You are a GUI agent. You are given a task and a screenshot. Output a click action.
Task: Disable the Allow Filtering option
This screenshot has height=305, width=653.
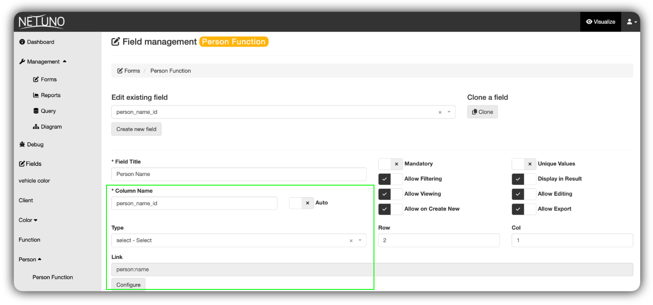coord(390,179)
